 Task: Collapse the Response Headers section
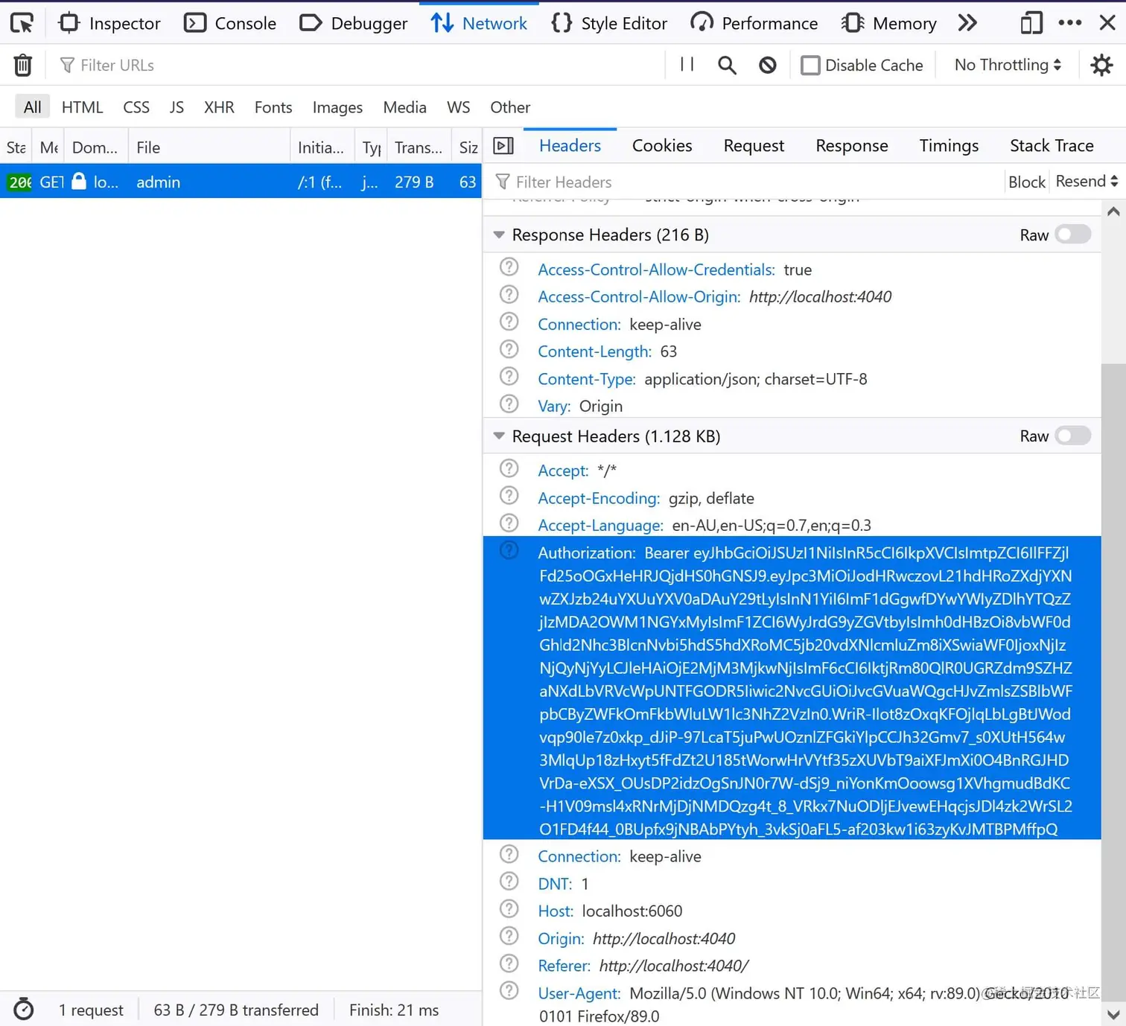tap(499, 235)
